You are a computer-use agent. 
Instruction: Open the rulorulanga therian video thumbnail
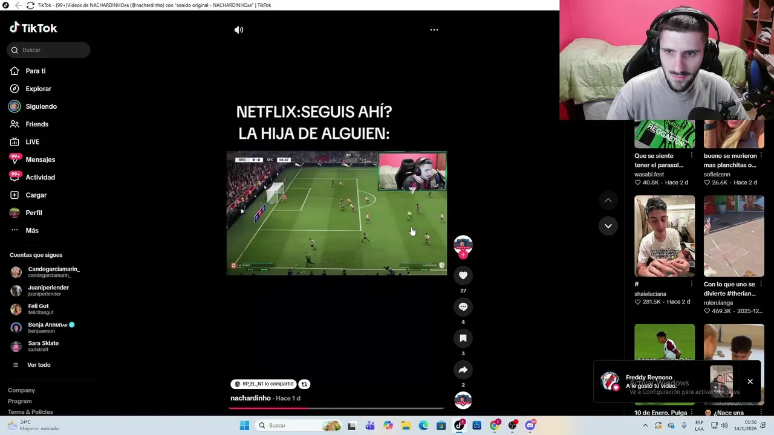click(x=734, y=236)
